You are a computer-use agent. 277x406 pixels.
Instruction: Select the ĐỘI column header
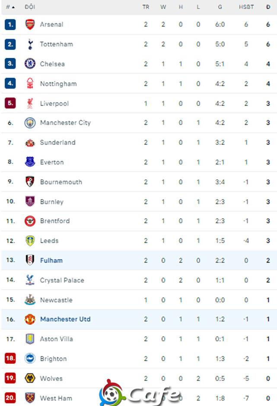tap(30, 7)
